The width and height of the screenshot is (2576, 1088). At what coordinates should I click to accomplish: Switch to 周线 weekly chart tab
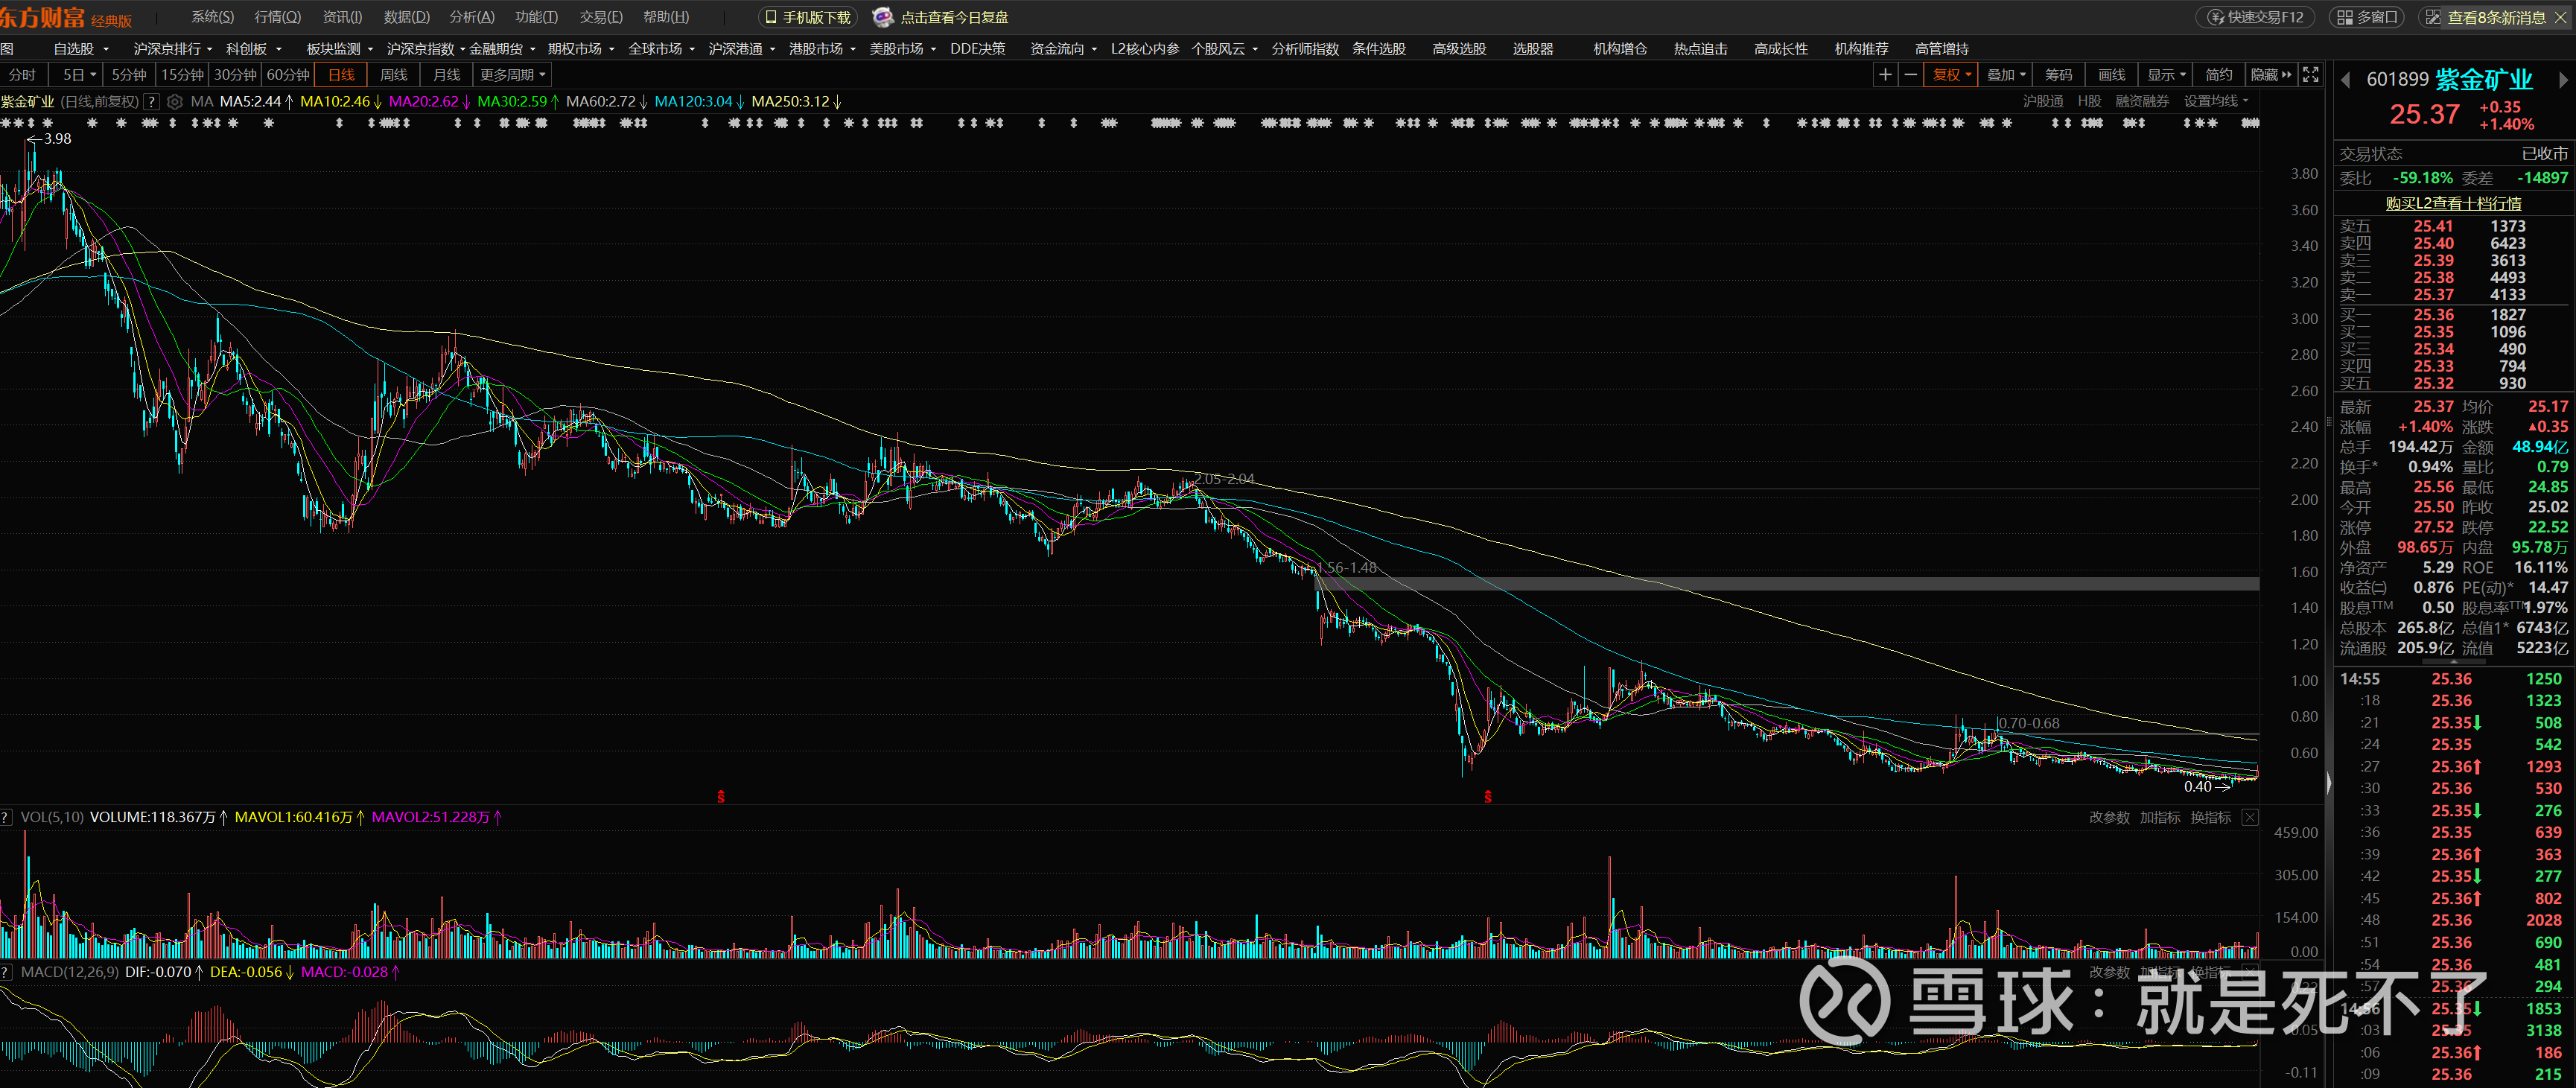[x=394, y=75]
